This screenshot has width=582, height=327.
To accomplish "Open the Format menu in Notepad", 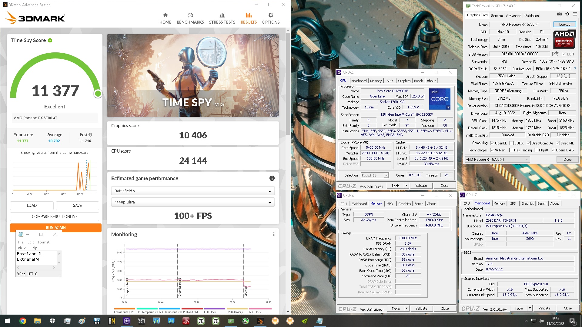I will coord(43,242).
